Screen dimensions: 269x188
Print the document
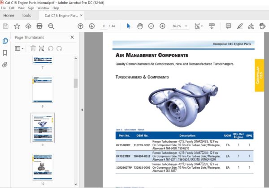39,26
